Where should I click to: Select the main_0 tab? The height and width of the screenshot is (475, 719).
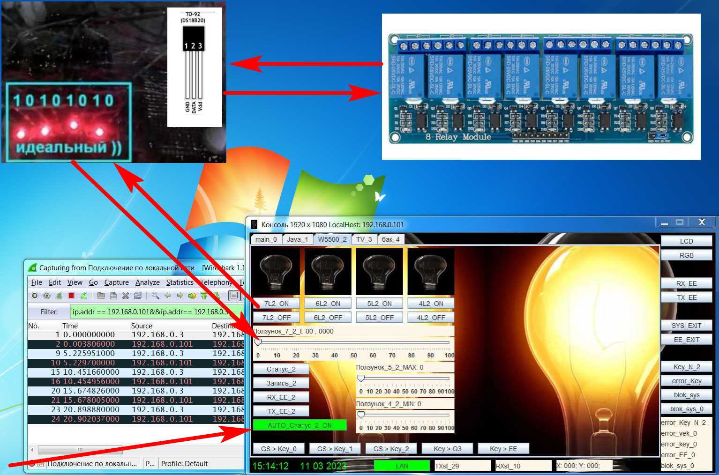coord(266,239)
